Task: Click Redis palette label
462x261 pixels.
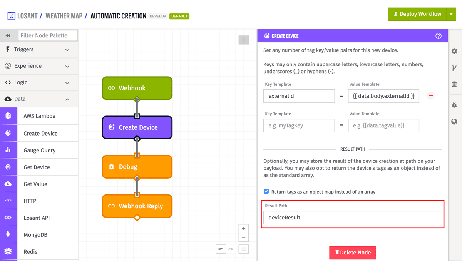Action: tap(31, 252)
